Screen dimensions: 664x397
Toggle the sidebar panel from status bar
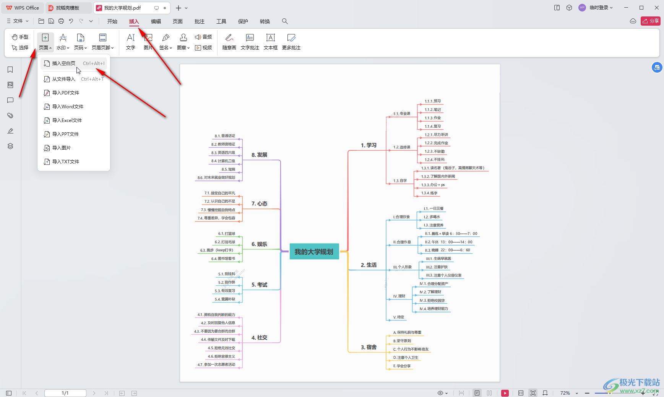9,393
